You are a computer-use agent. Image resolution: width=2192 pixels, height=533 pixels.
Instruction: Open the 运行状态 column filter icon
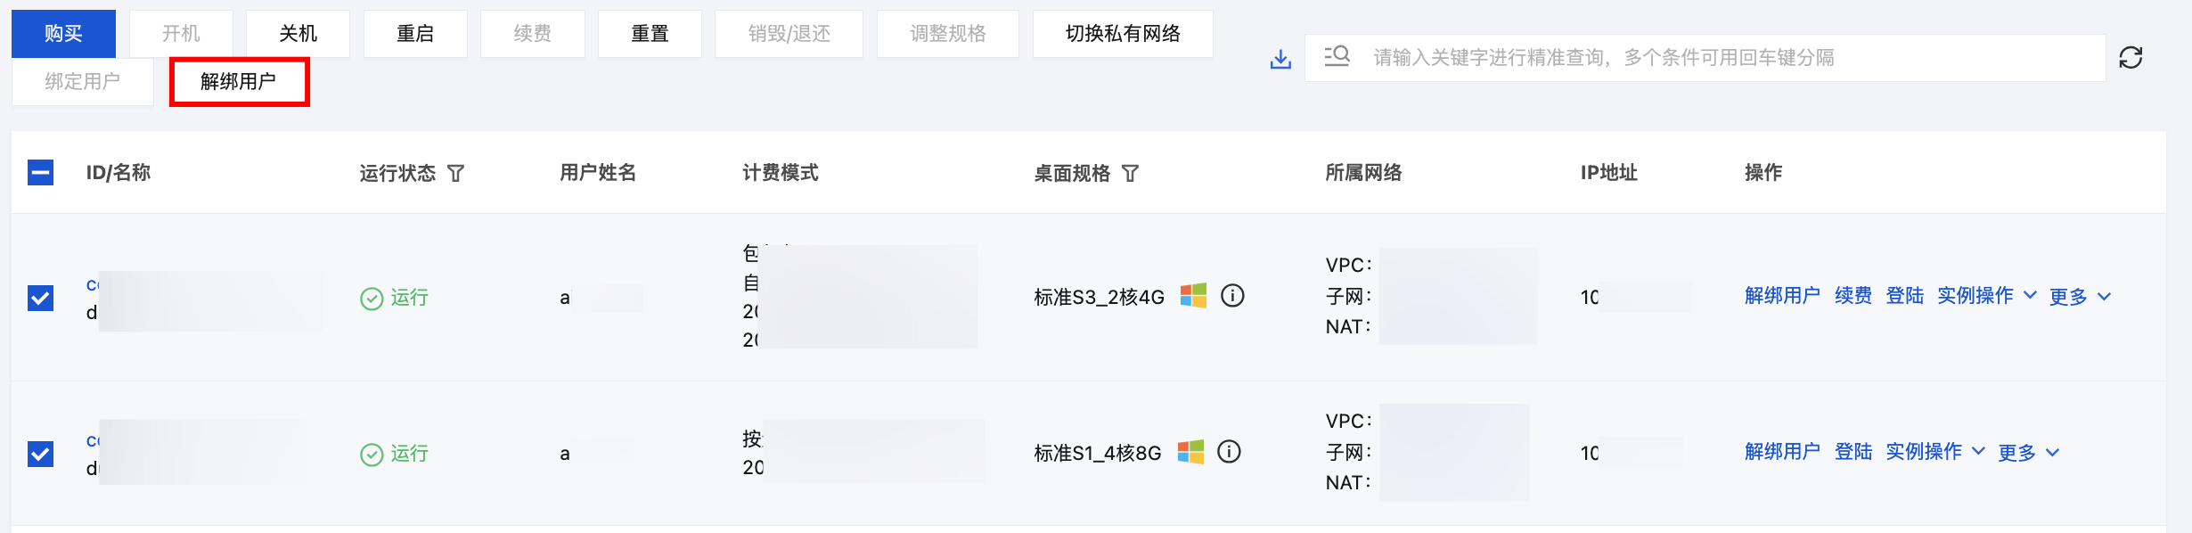[455, 173]
